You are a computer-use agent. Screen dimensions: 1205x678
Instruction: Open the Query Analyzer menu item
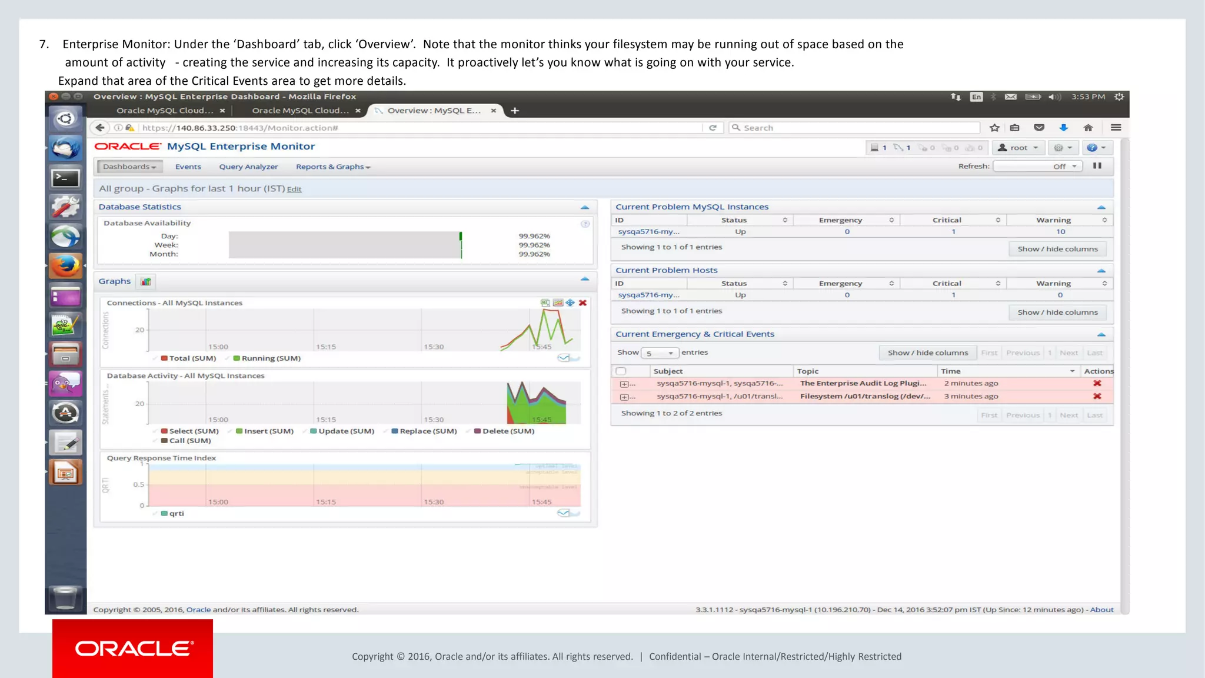(248, 167)
